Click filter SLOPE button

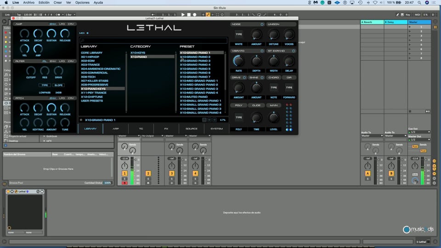pyautogui.click(x=58, y=85)
